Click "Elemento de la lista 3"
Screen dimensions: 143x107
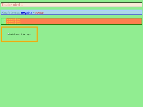tap(14, 23)
